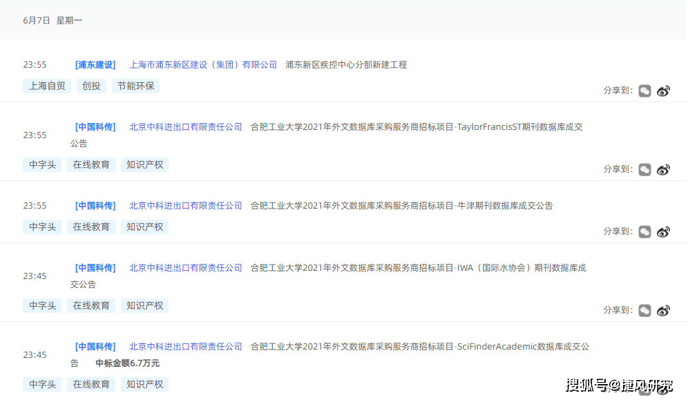Viewport: 688px width, 400px height.
Task: Select 知识产权 tag under the IWA announcement
Action: [145, 306]
